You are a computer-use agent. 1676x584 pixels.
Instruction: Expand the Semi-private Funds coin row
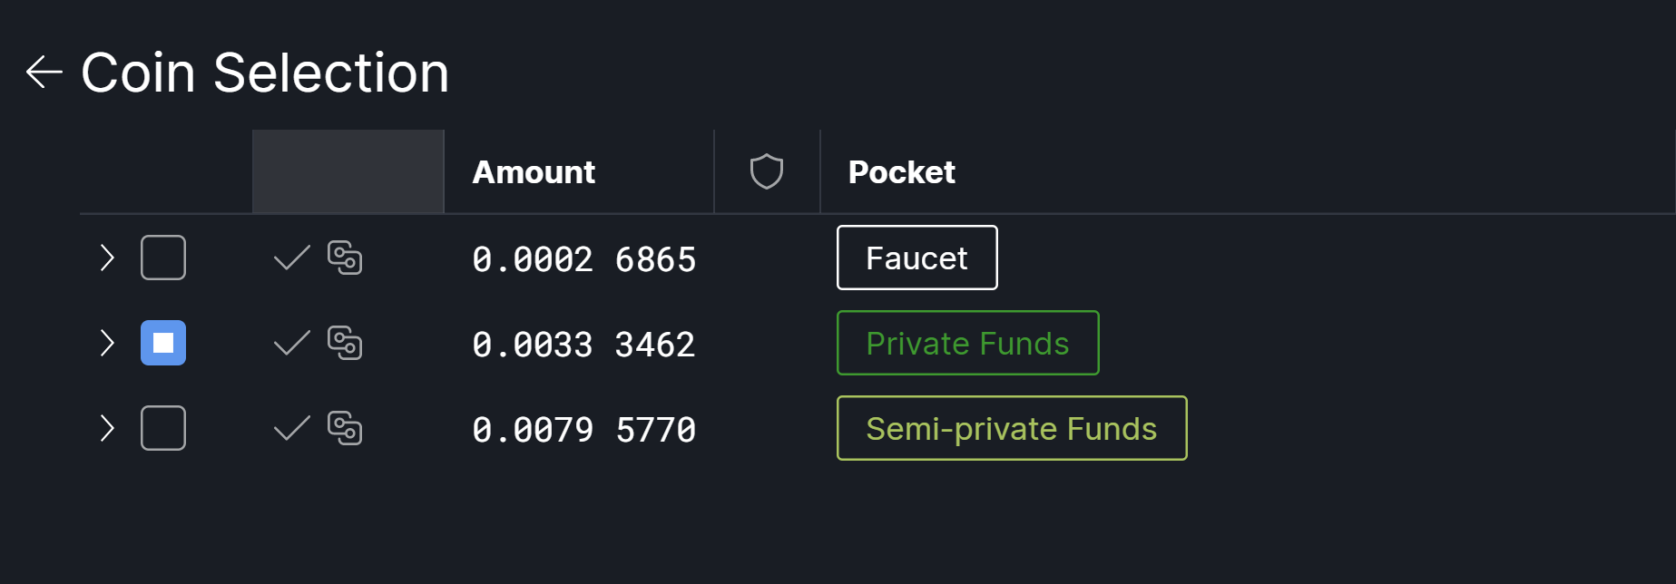pyautogui.click(x=106, y=428)
